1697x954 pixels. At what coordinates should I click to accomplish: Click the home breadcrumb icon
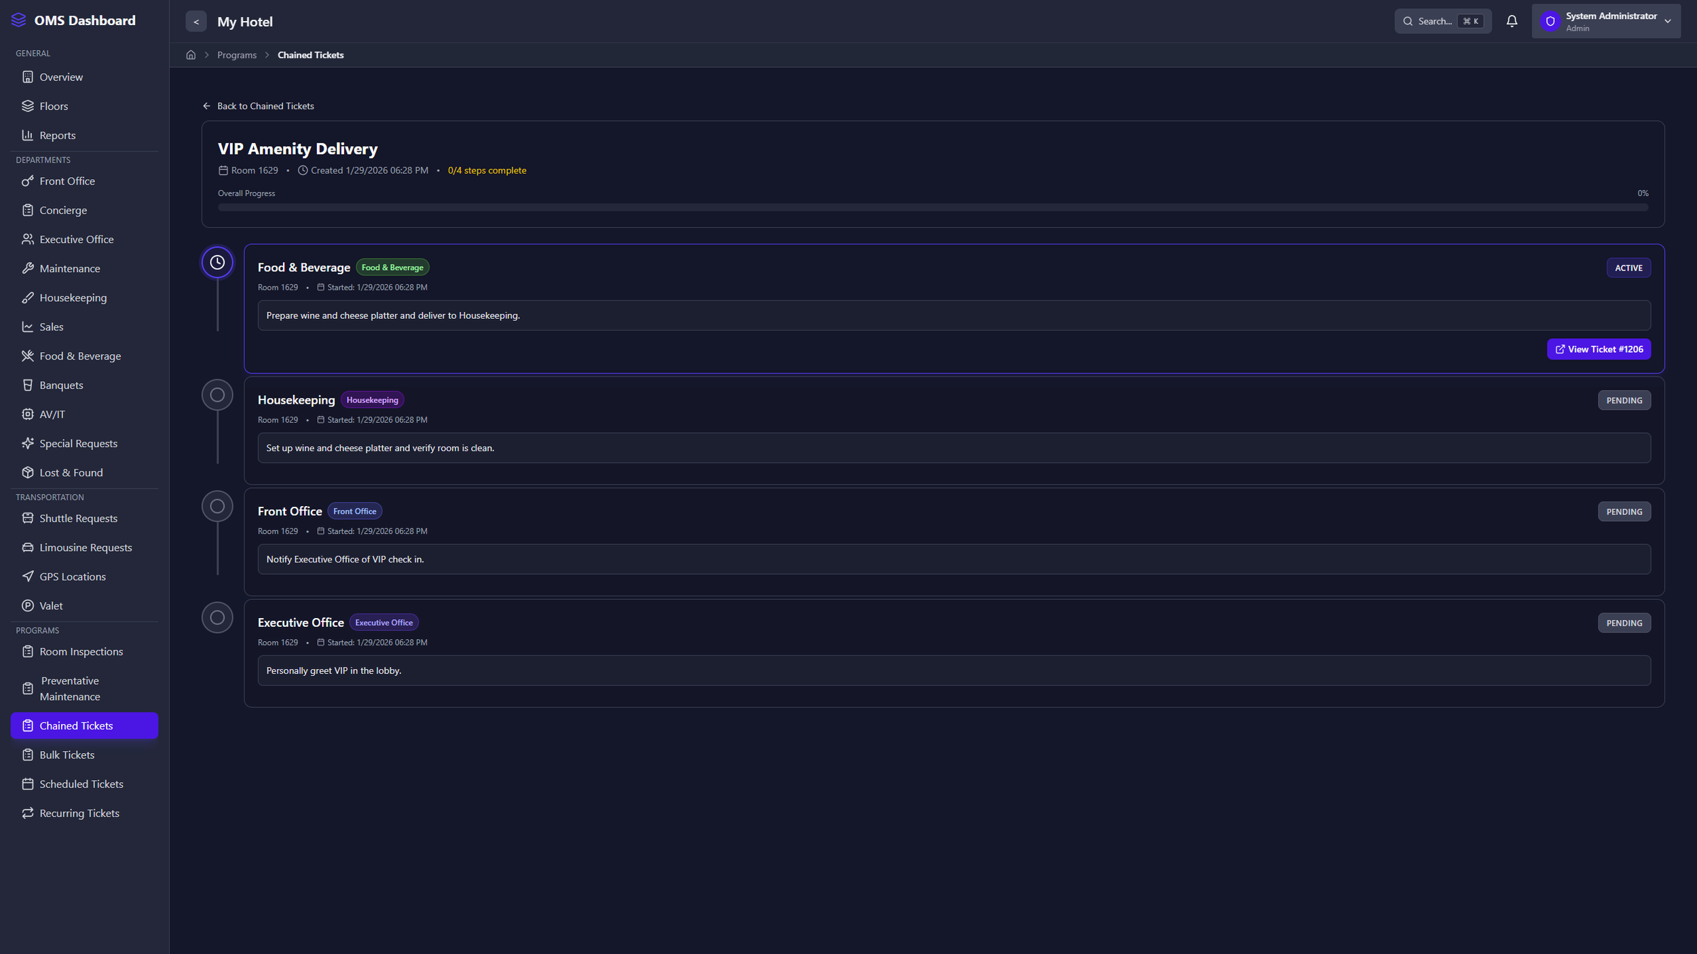pos(191,55)
